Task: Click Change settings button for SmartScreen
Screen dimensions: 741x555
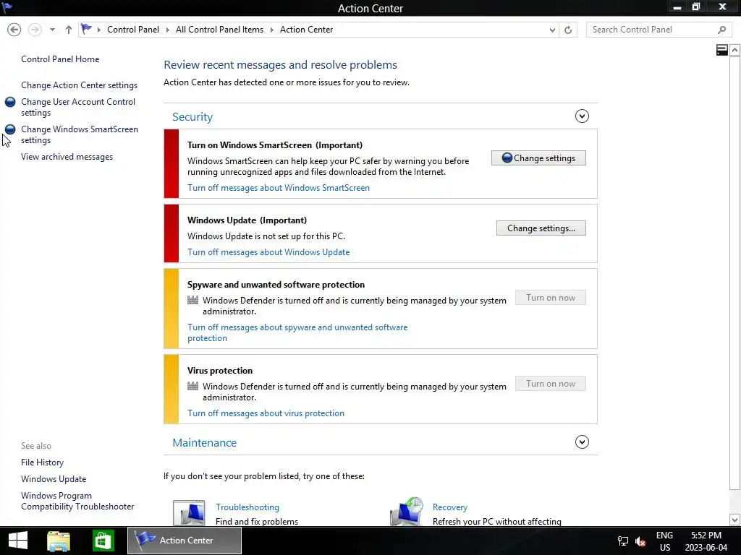Action: pyautogui.click(x=538, y=158)
